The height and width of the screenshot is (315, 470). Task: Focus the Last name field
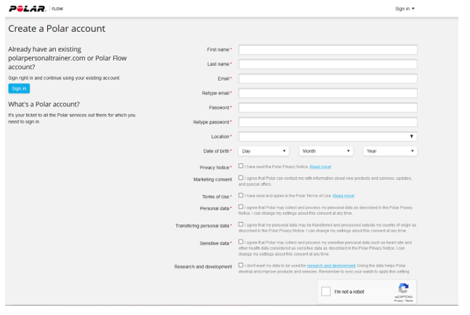pyautogui.click(x=328, y=64)
